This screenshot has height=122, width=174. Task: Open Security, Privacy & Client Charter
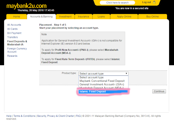click(55, 116)
